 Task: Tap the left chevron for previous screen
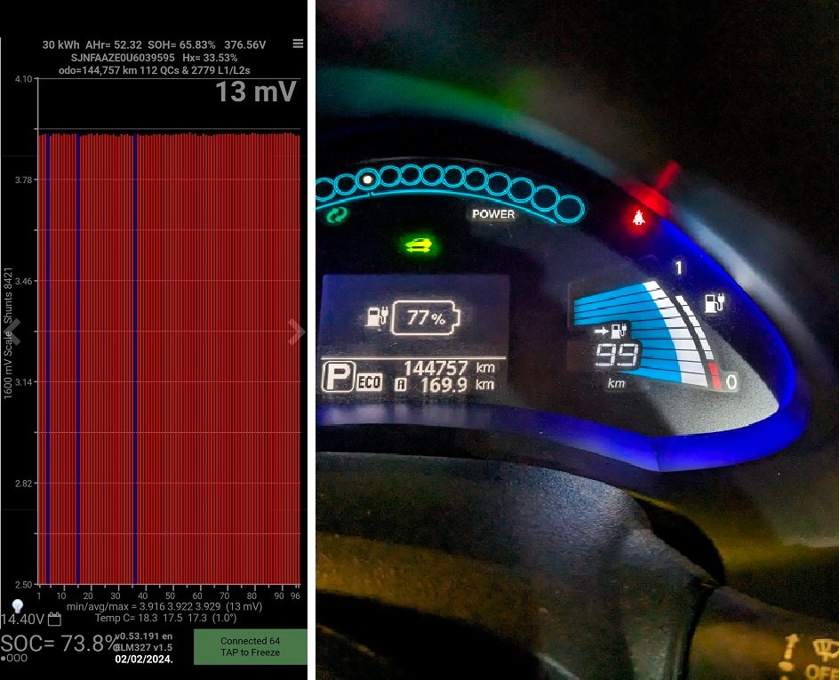13,331
